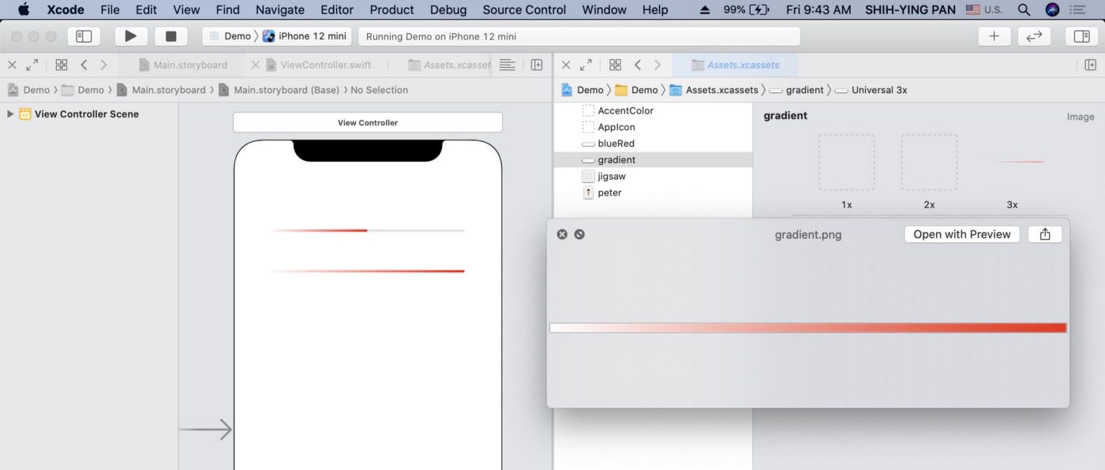Expand the View Controller Scene disclosure triangle
The image size is (1105, 470).
click(9, 114)
